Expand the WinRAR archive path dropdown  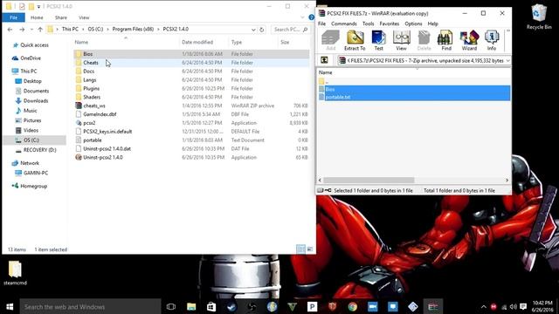coord(507,61)
